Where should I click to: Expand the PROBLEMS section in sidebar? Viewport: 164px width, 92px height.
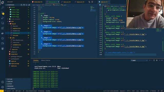pyautogui.click(x=10, y=86)
